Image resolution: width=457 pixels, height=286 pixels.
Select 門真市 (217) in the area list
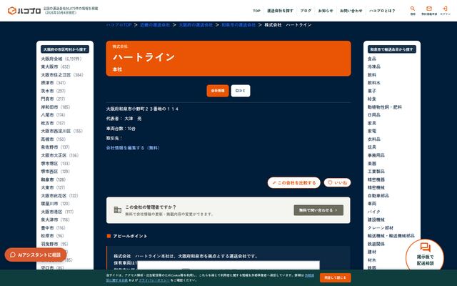pyautogui.click(x=53, y=99)
